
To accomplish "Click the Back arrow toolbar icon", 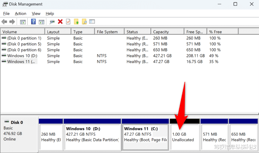I will (x=4, y=22).
